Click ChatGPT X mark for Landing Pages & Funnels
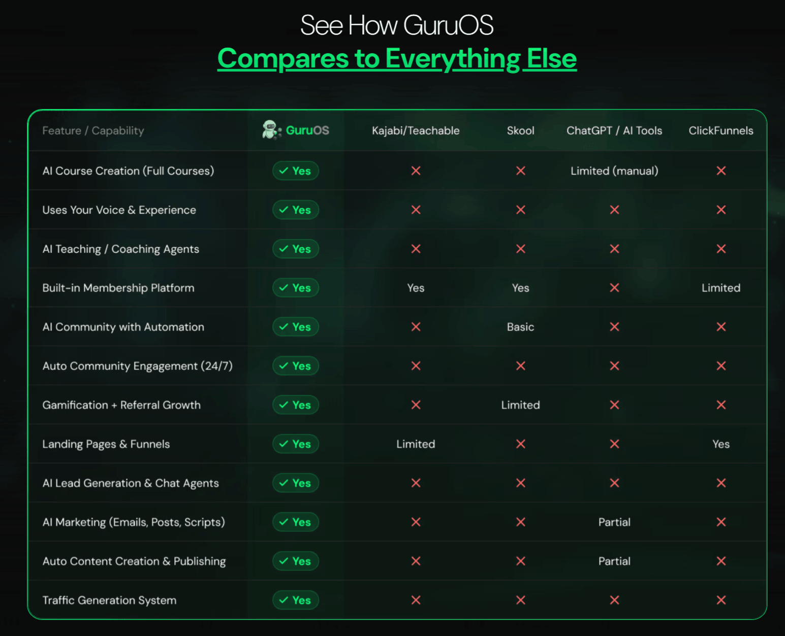Viewport: 785px width, 636px height. coord(614,444)
